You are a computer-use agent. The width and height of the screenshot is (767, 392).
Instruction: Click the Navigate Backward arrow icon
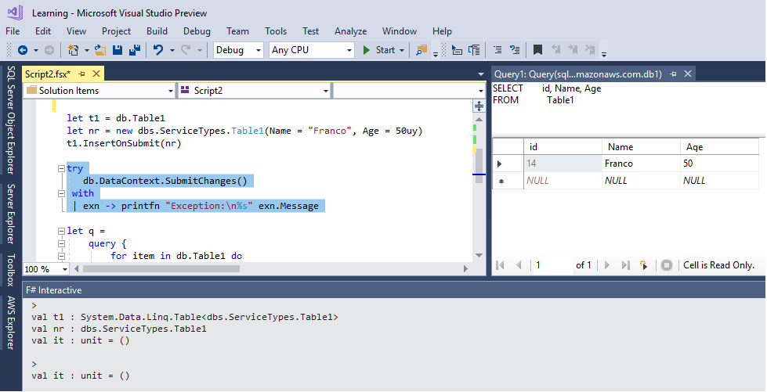(x=23, y=50)
